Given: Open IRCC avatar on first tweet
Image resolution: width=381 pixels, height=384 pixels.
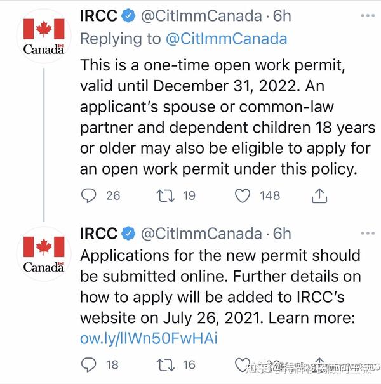Looking at the screenshot, I should tap(44, 36).
